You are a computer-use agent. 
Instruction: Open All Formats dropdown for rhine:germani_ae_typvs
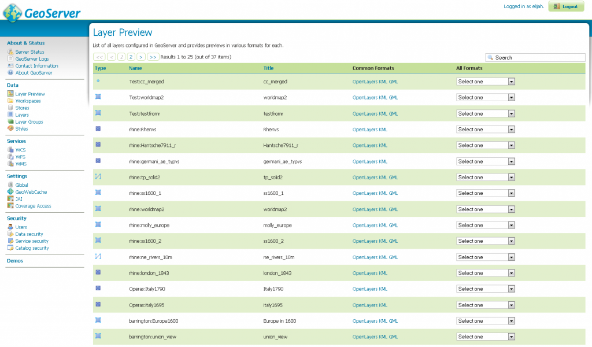[x=486, y=161]
